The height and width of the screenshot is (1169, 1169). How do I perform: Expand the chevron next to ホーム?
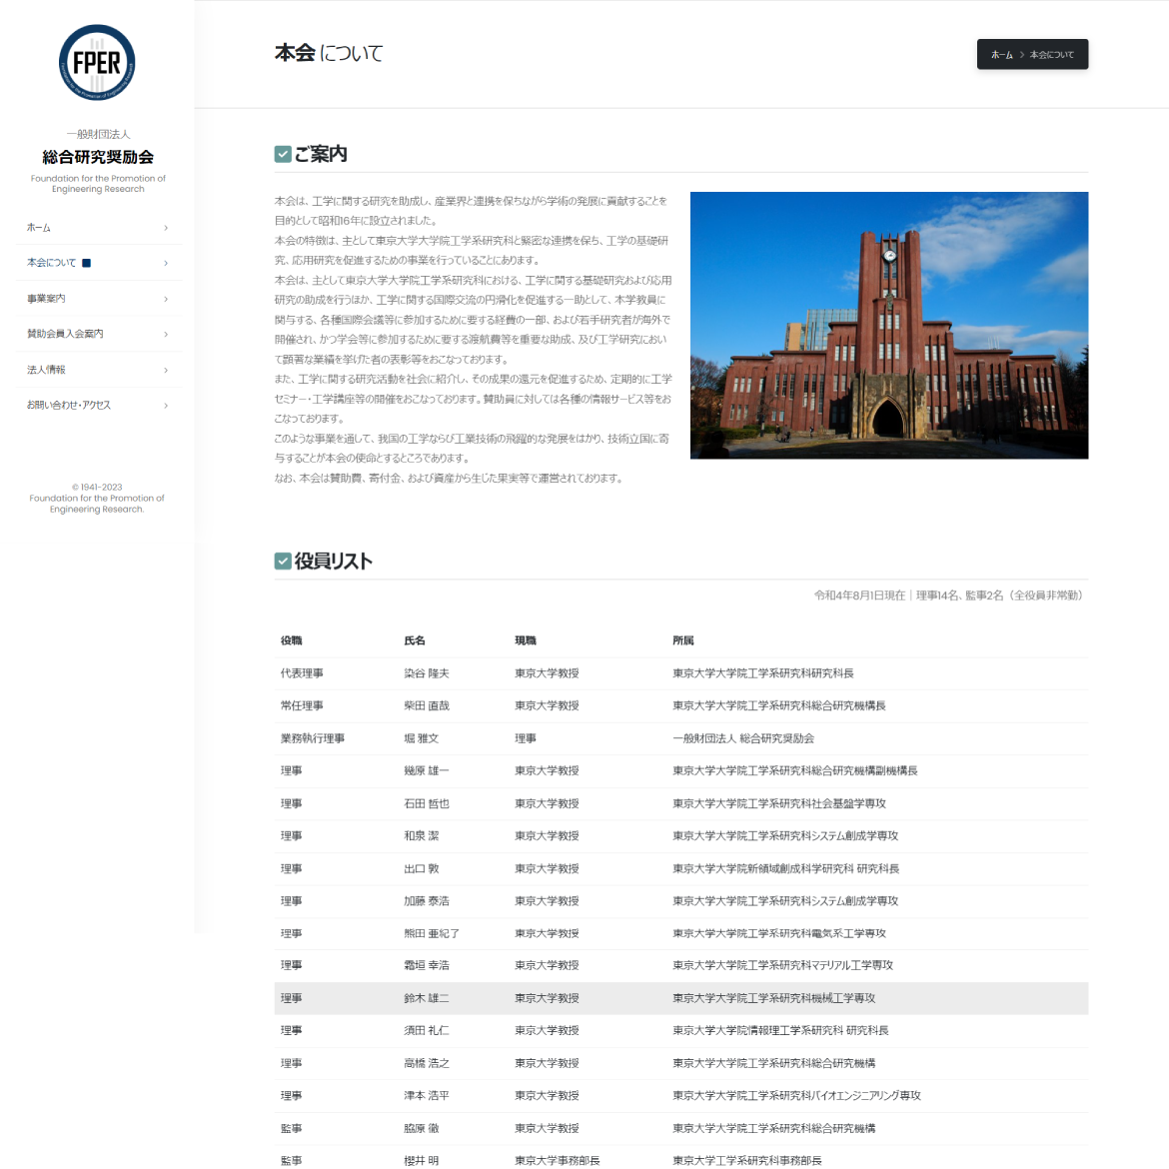pyautogui.click(x=166, y=228)
